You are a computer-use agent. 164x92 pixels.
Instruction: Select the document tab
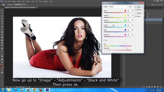coord(21,7)
